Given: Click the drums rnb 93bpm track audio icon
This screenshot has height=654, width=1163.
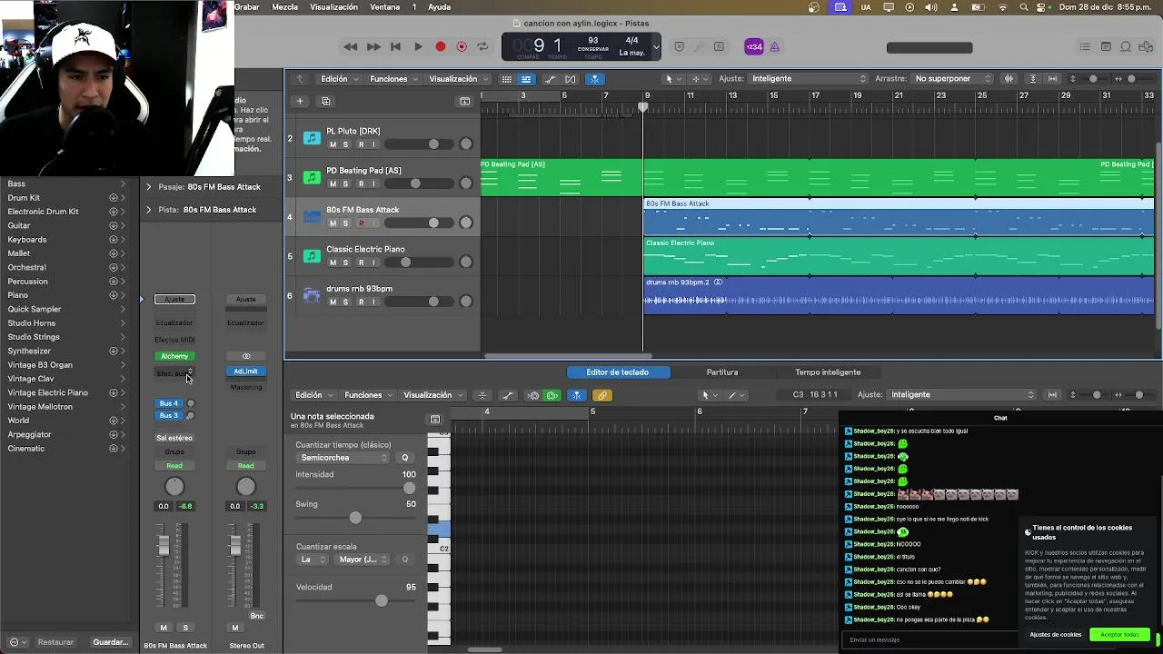Looking at the screenshot, I should point(312,295).
